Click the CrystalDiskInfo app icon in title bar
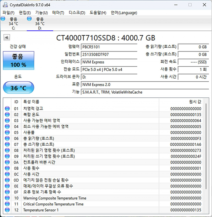The width and height of the screenshot is (212, 217). (5, 5)
